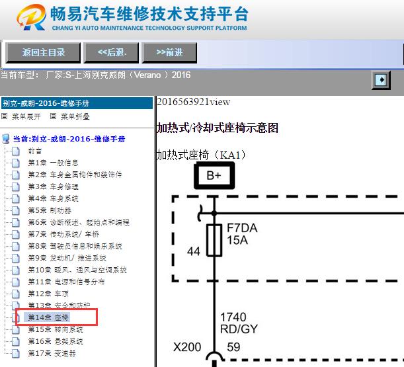The width and height of the screenshot is (404, 367).
Task: Open 第12章 车顶
Action: coord(48,294)
